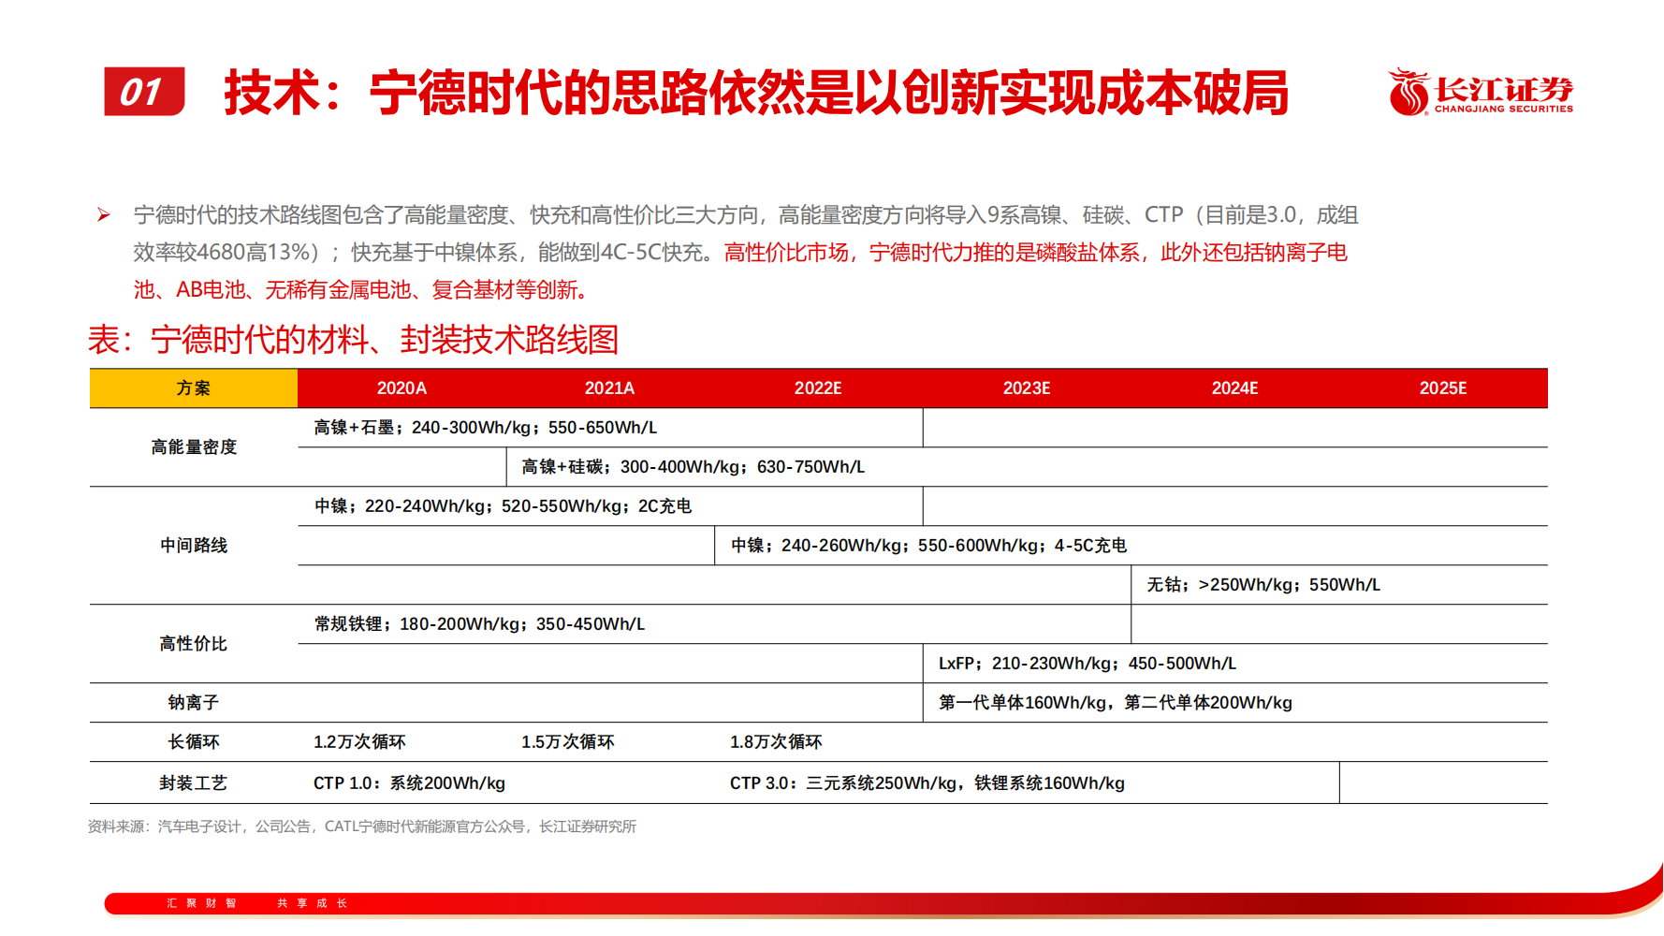Select the slide title beginning 技术：宁德时代
The height and width of the screenshot is (936, 1664).
coord(756,93)
